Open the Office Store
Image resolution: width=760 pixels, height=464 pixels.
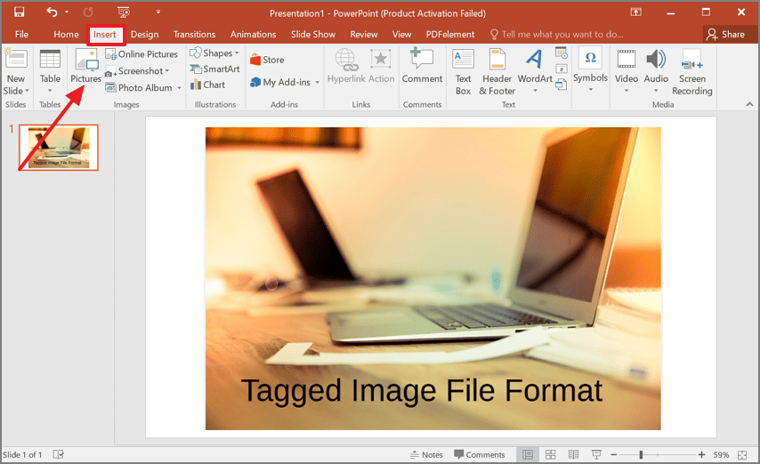[267, 60]
